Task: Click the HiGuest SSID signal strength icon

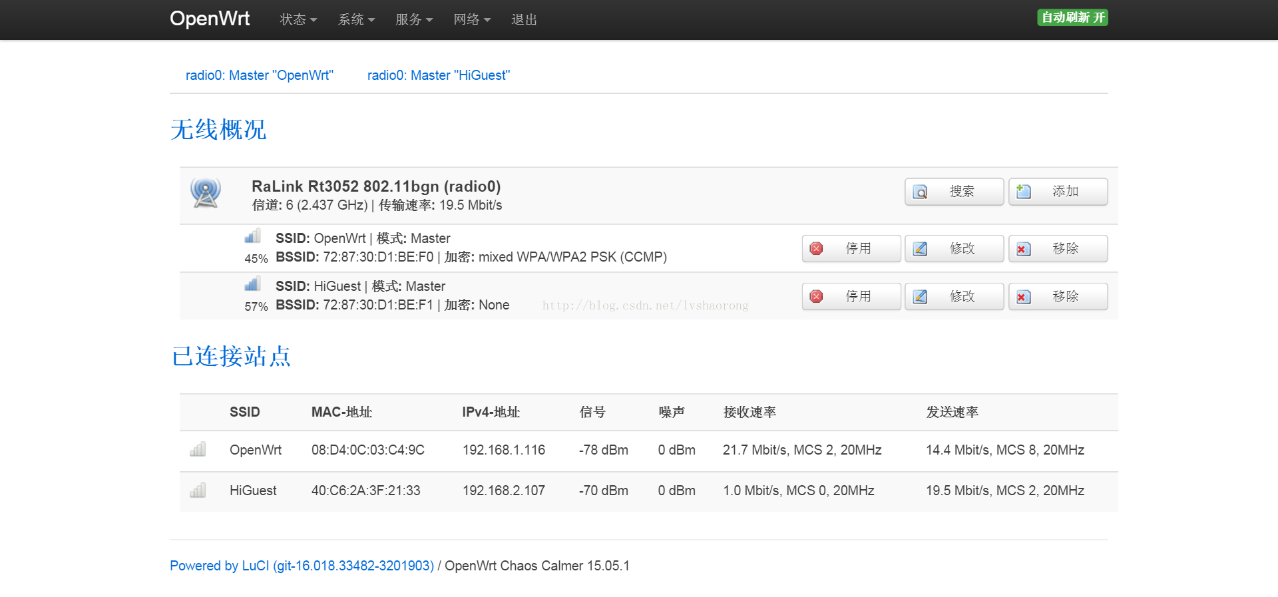Action: click(252, 284)
